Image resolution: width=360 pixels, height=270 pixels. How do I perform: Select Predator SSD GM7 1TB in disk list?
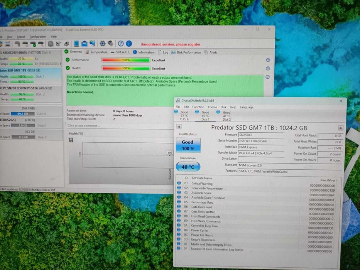[x=31, y=76]
